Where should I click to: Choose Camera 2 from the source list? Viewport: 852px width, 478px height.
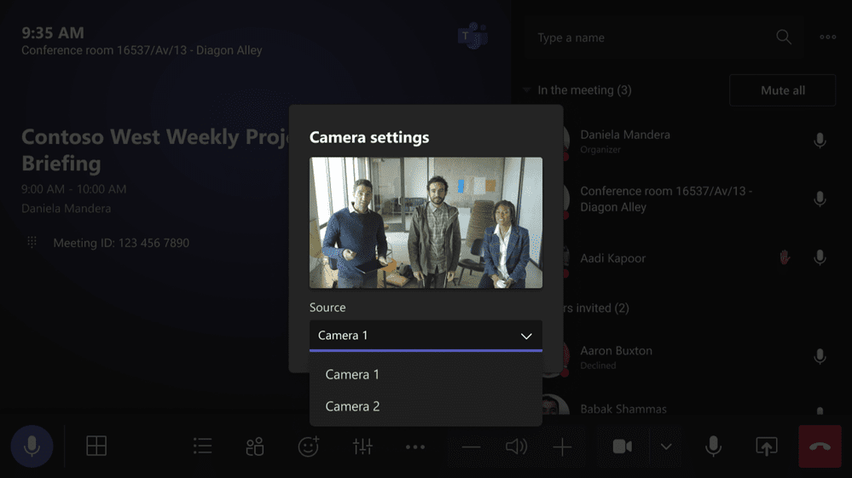click(353, 407)
